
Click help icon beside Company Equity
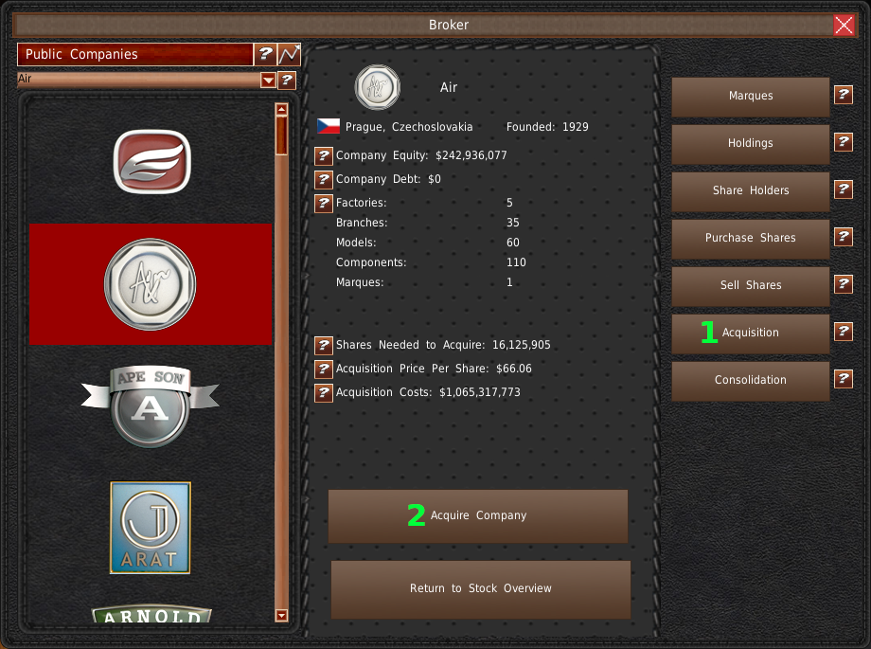(324, 155)
